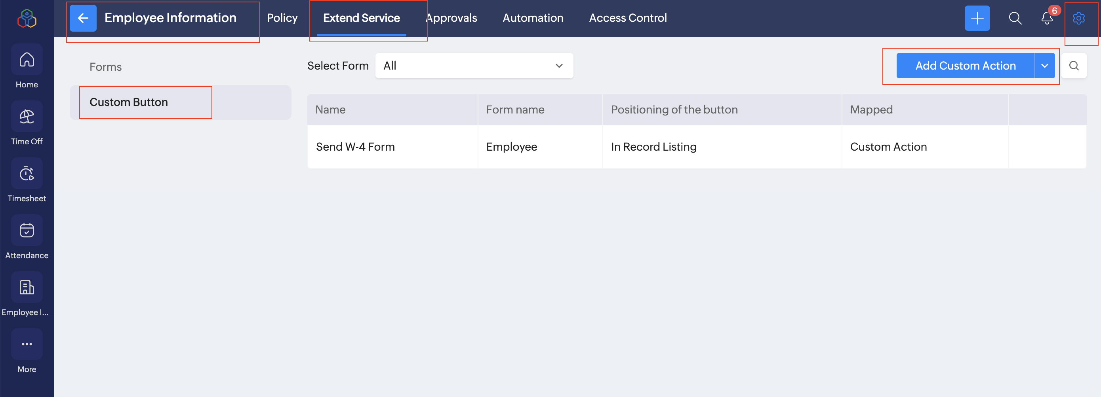Open the top bar search icon
This screenshot has width=1101, height=397.
[x=1015, y=18]
